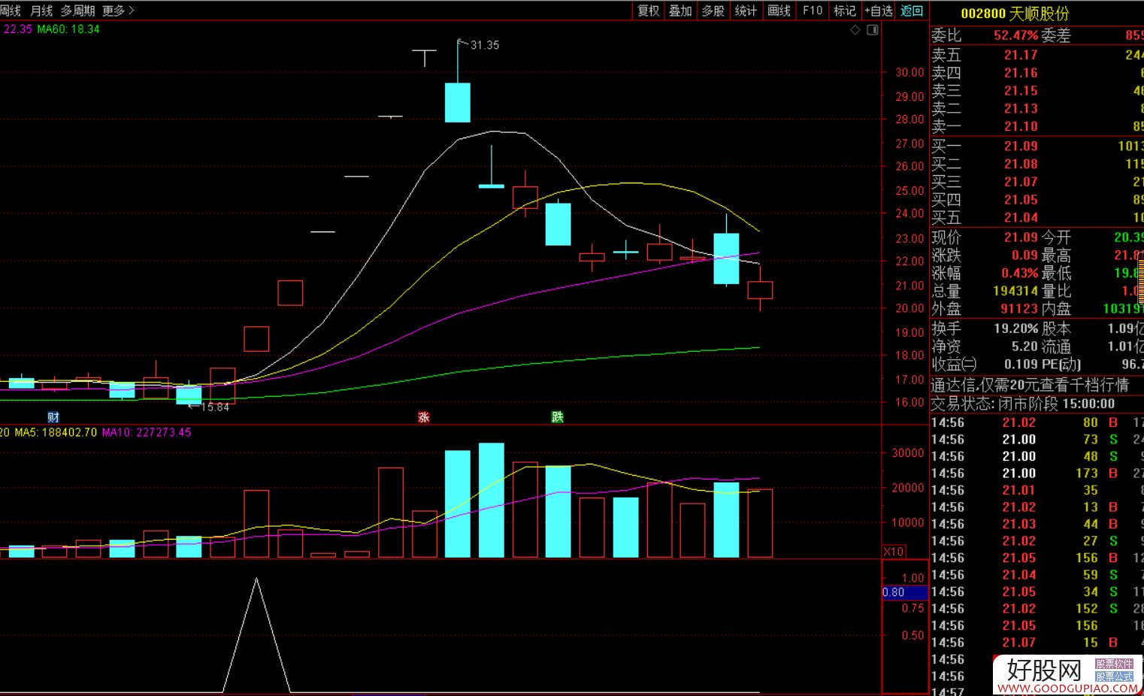Click the 总量 194314 total volume
1144x696 pixels.
(x=1015, y=291)
